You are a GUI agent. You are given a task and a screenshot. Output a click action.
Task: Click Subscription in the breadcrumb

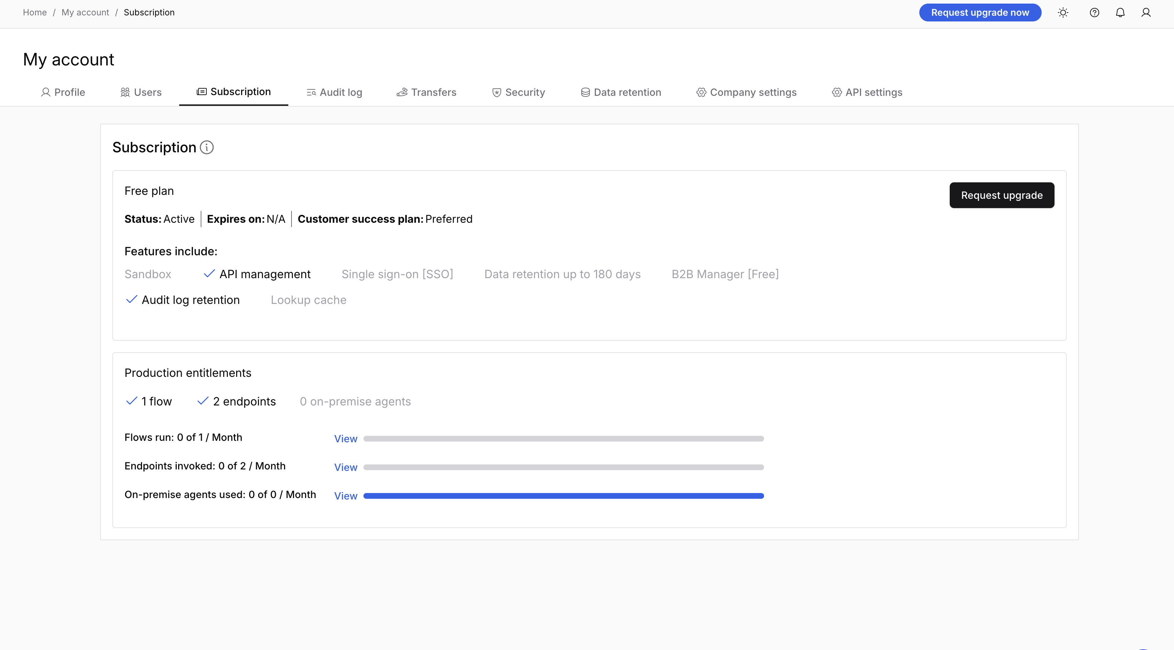click(x=149, y=12)
